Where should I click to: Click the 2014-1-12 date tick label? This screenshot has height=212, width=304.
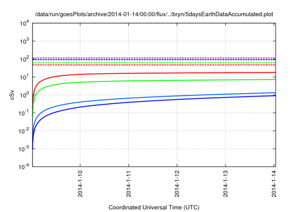click(177, 184)
